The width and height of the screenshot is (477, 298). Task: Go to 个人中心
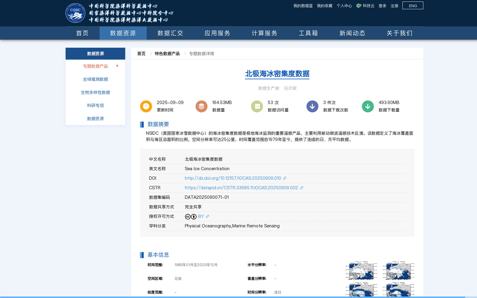click(x=344, y=6)
